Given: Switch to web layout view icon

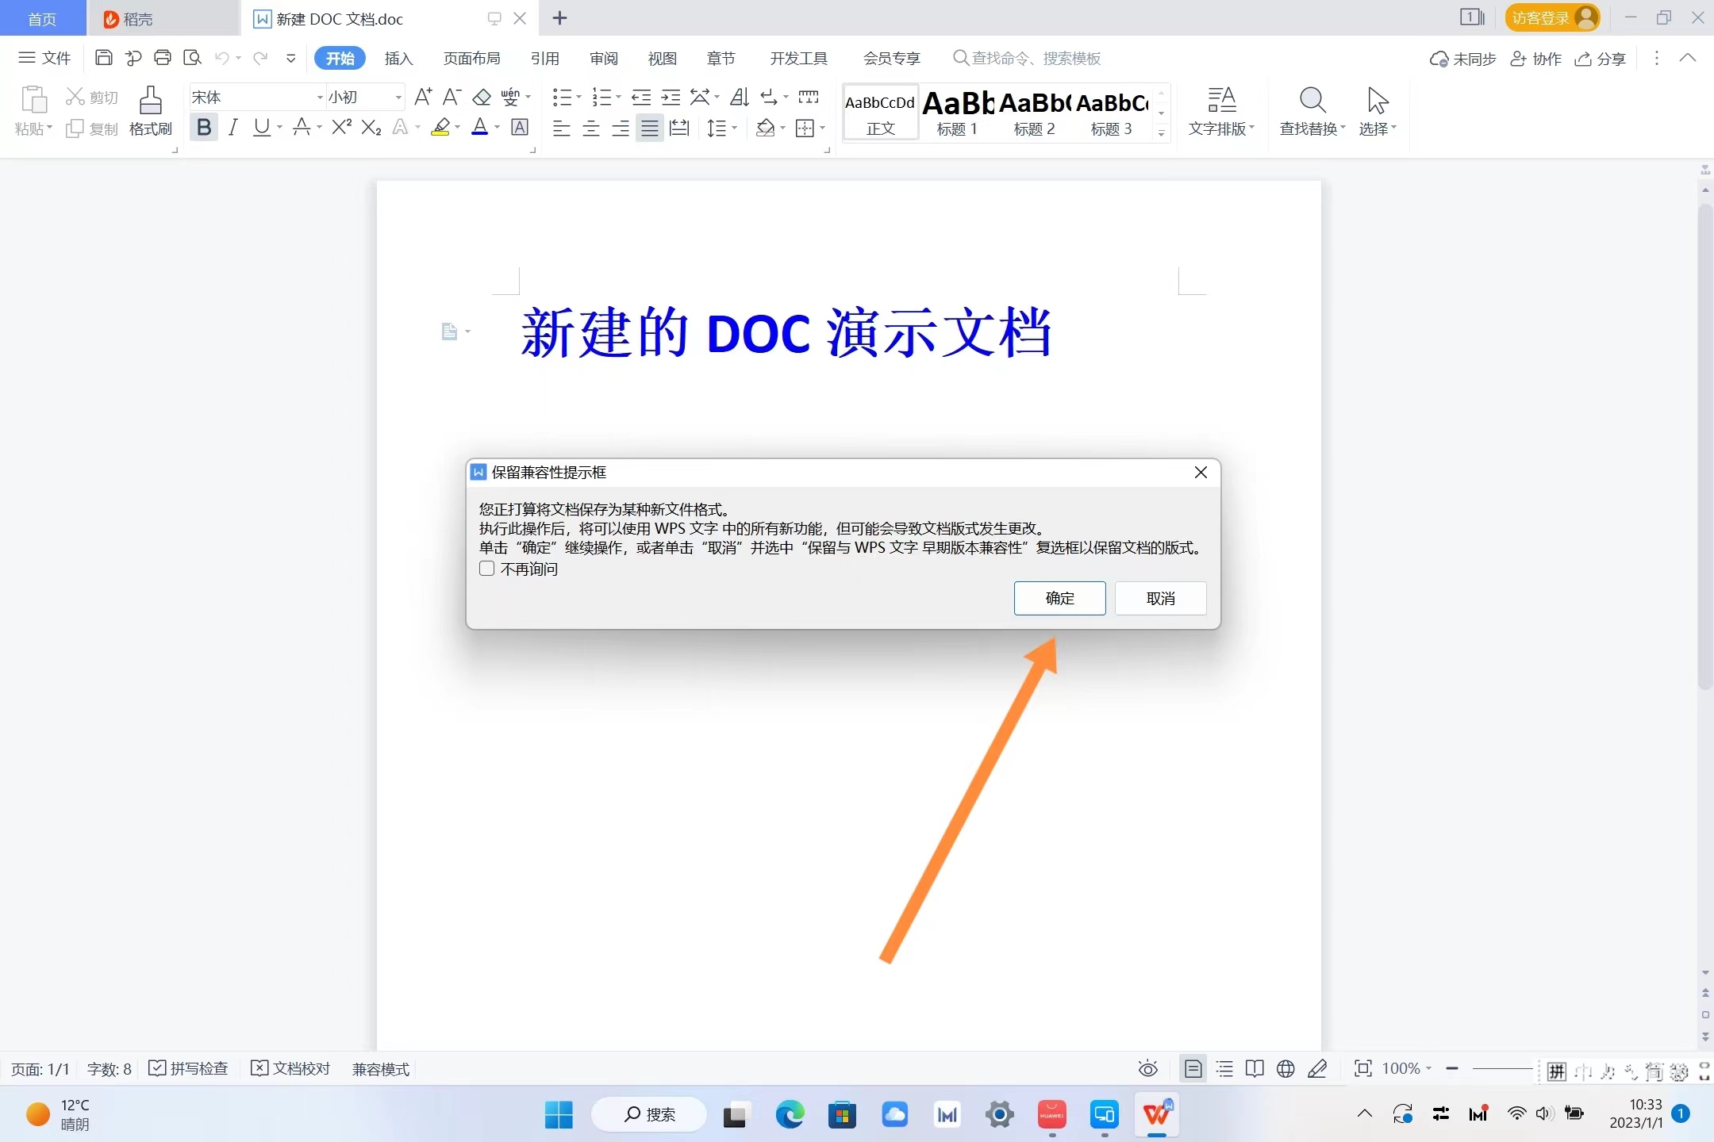Looking at the screenshot, I should (1285, 1069).
